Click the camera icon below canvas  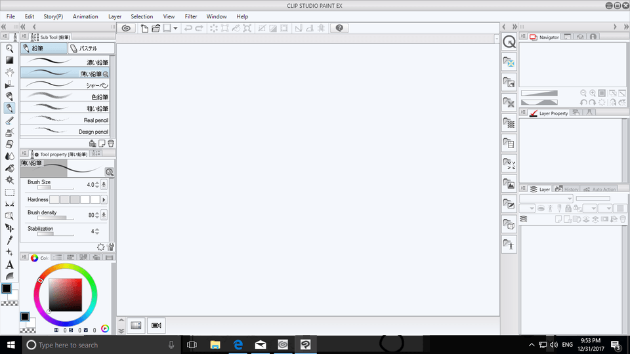156,326
